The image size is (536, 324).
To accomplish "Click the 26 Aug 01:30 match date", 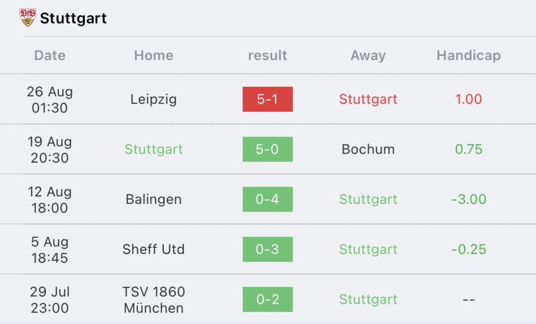I will coord(50,99).
